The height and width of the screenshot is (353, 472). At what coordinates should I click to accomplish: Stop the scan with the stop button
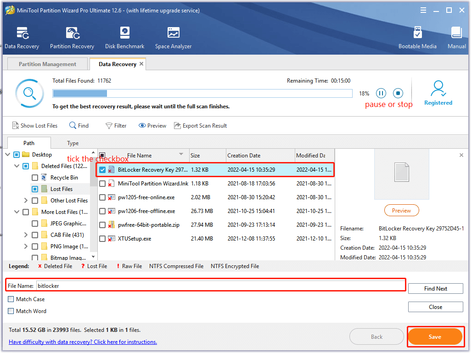398,93
